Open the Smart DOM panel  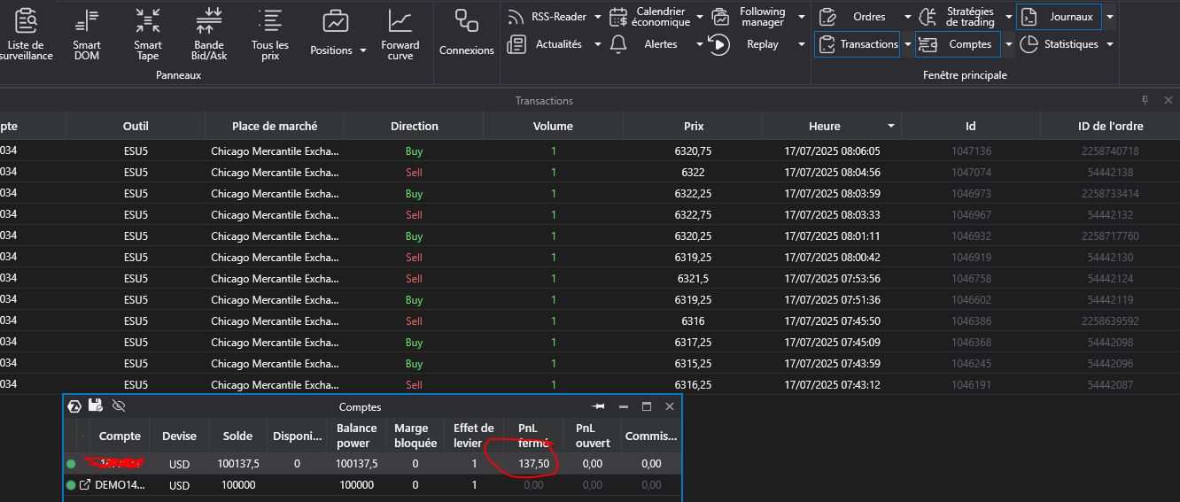pos(87,34)
